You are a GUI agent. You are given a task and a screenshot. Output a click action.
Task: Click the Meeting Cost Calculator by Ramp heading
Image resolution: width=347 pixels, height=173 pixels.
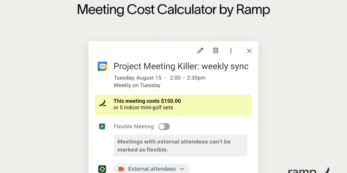(x=173, y=9)
